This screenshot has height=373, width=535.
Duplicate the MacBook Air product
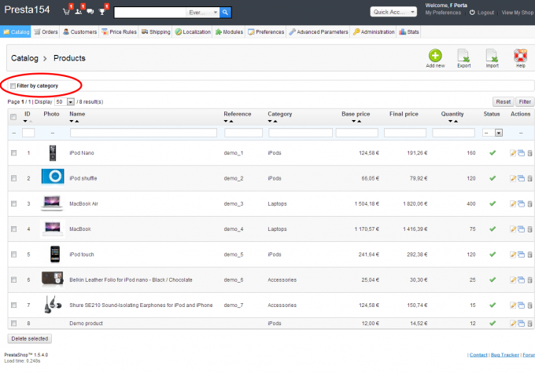521,203
